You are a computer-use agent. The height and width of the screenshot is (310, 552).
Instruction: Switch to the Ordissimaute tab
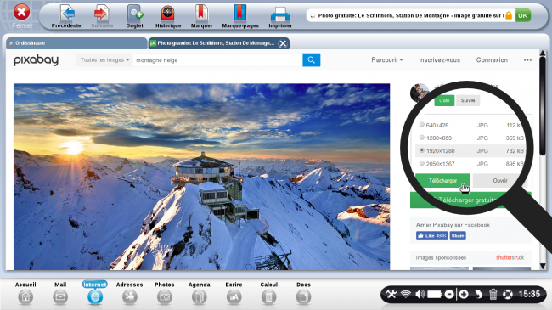[76, 43]
